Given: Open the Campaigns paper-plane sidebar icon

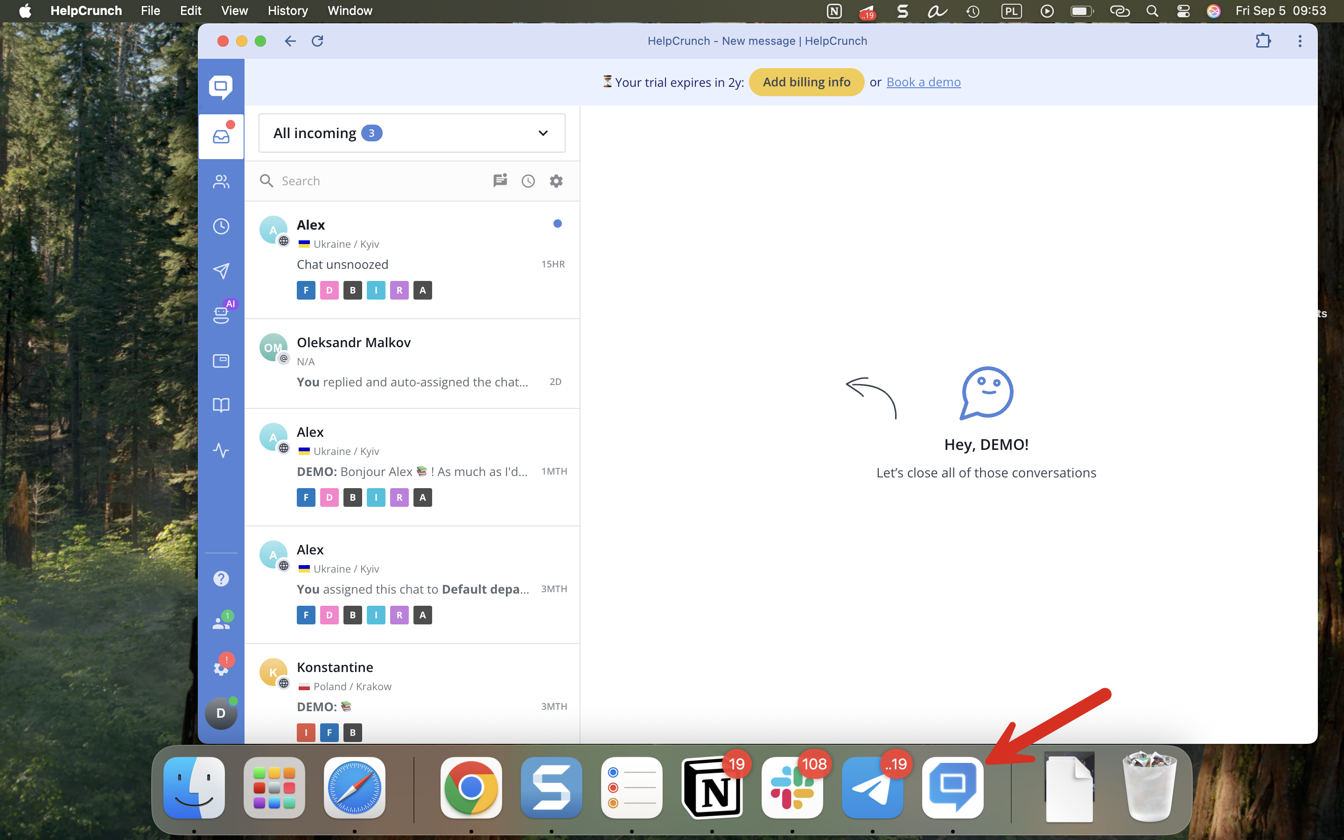Looking at the screenshot, I should pyautogui.click(x=221, y=271).
